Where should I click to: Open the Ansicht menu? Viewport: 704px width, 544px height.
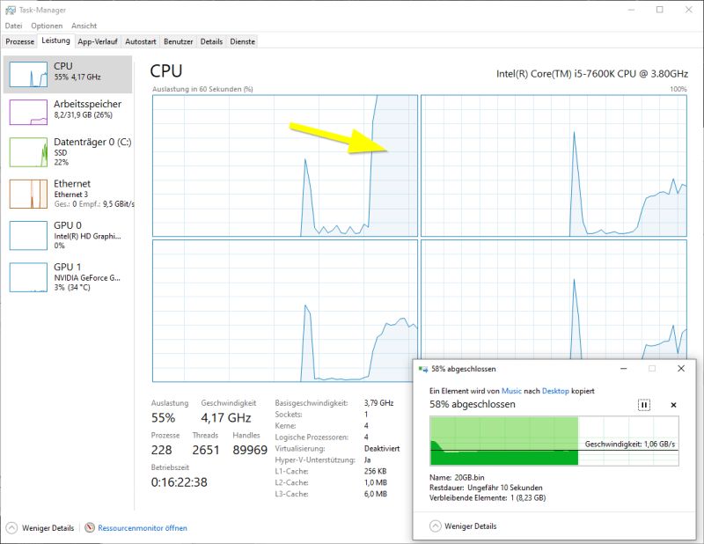coord(84,26)
